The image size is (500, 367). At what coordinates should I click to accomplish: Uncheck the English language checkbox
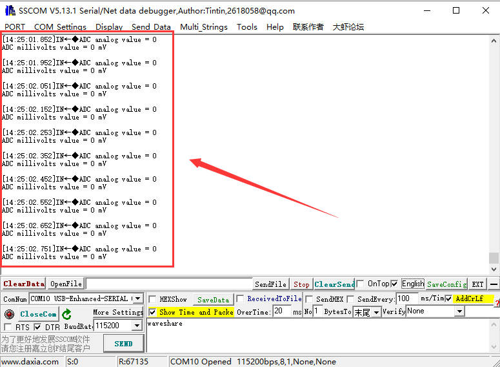[x=394, y=284]
